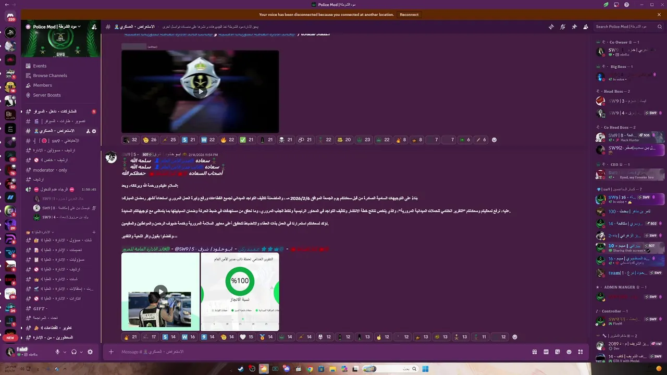Dismiss the voice disconnected banner

click(x=659, y=15)
